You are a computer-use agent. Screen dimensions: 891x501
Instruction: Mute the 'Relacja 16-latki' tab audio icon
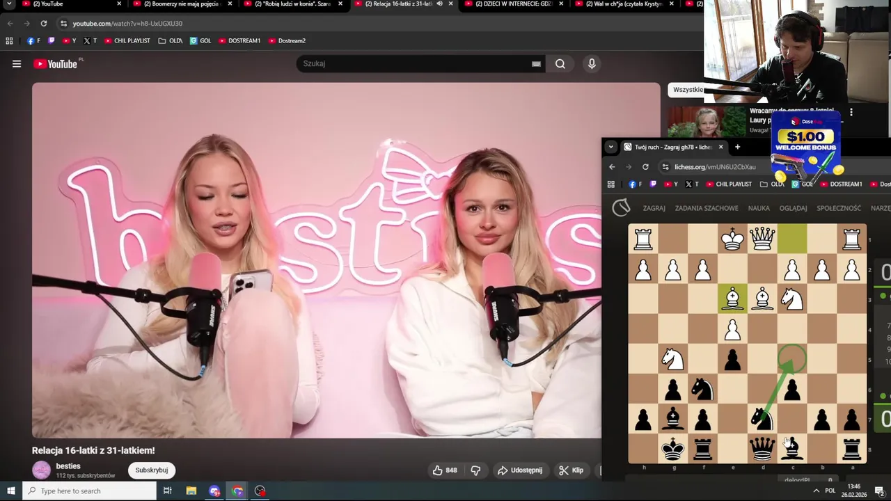[439, 4]
